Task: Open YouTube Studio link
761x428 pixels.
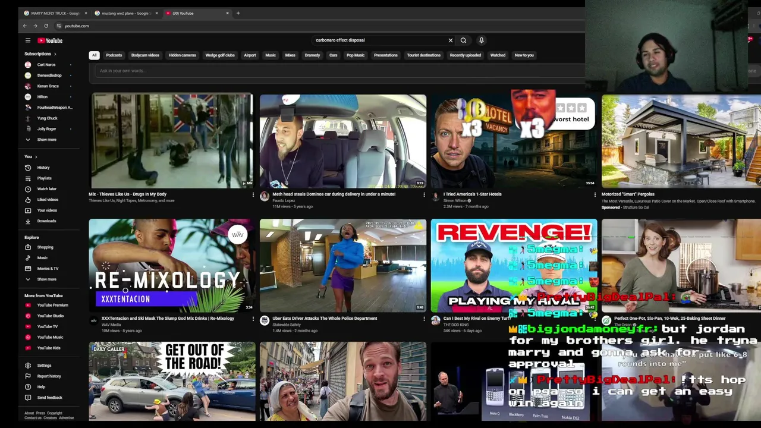Action: [x=50, y=316]
